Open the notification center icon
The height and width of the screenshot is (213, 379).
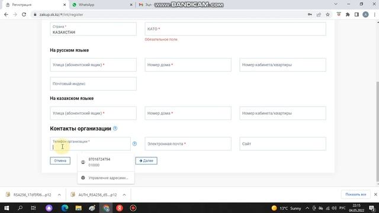click(x=372, y=208)
